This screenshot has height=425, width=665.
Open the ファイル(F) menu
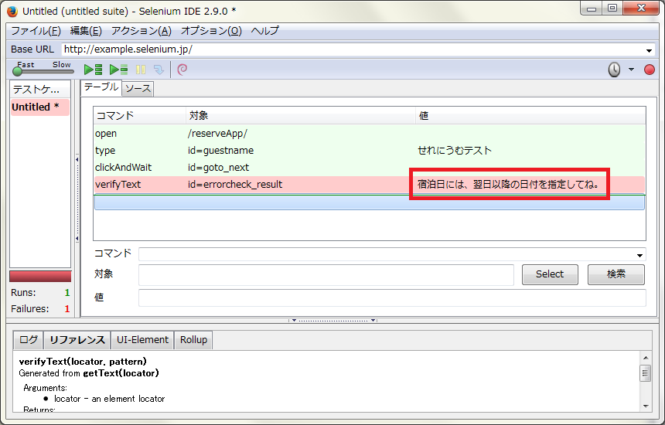(36, 31)
